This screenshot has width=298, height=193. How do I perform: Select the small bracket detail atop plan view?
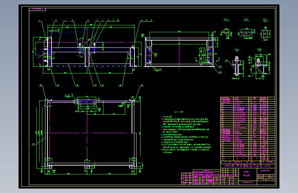(x=87, y=104)
